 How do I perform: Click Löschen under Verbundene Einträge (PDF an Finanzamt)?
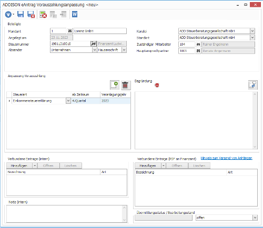tap(199, 166)
